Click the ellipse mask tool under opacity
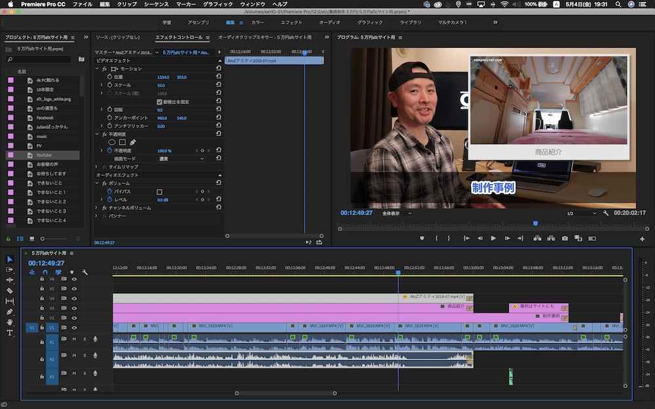Image resolution: width=655 pixels, height=409 pixels. (x=111, y=142)
